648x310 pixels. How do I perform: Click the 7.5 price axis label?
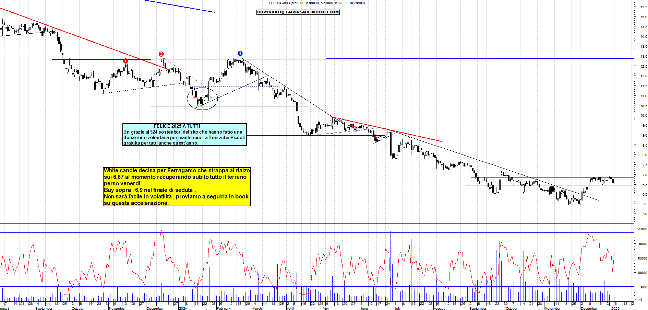pyautogui.click(x=645, y=165)
